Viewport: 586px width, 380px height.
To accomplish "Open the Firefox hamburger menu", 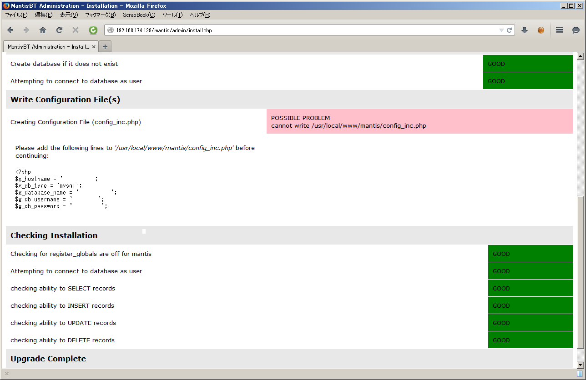I will click(560, 30).
